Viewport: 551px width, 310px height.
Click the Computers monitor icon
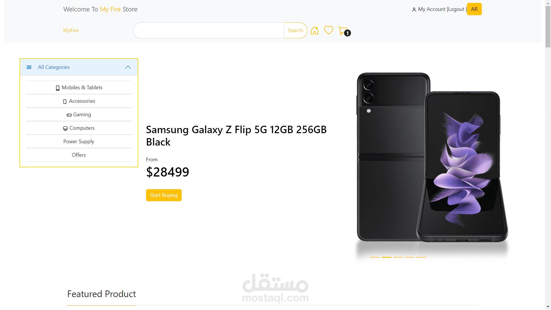point(65,128)
